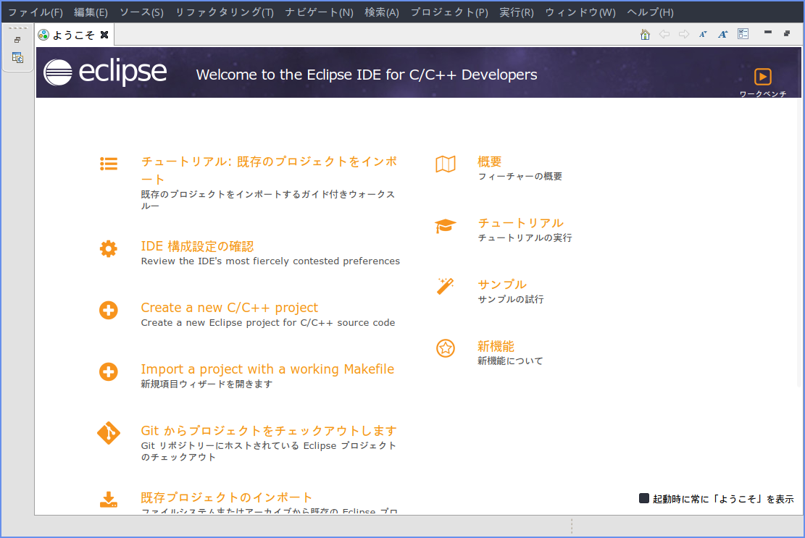
Task: Click the C/C++ perspective icon in left sidebar
Action: (17, 57)
